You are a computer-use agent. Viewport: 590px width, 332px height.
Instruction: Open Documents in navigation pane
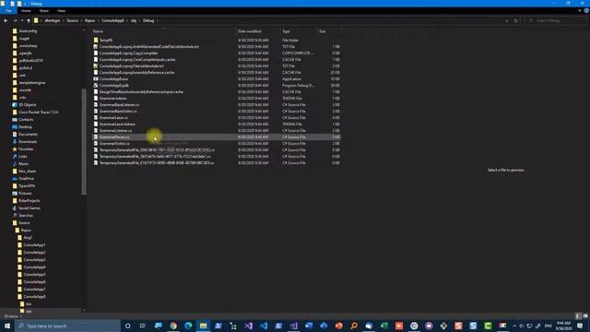point(28,135)
